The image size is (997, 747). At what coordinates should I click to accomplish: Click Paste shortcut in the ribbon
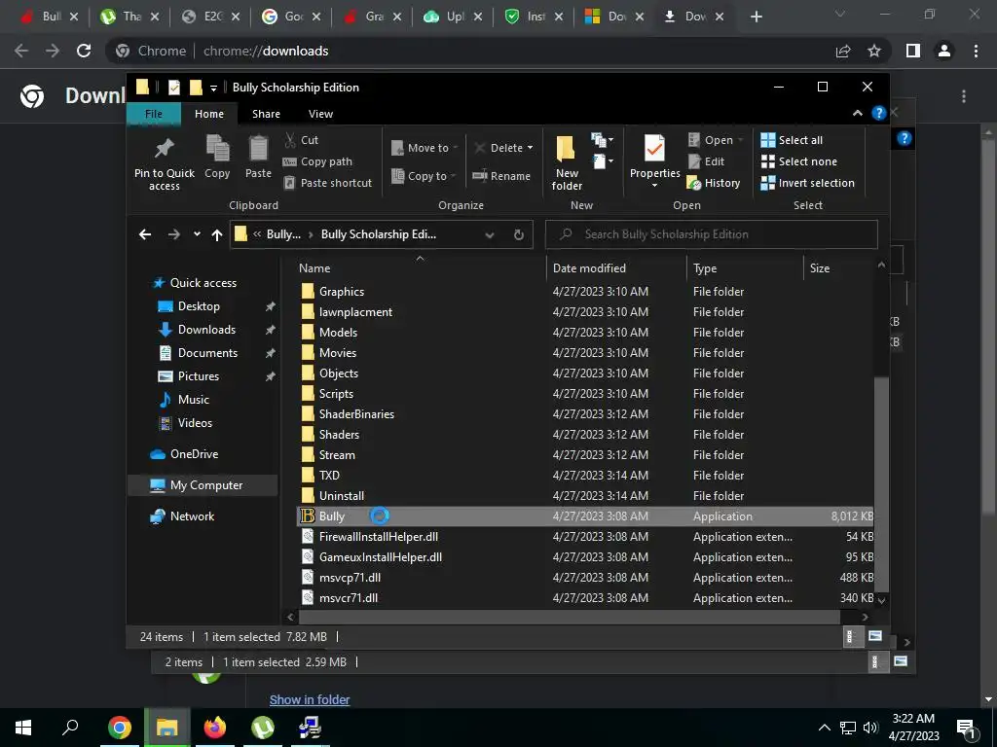(327, 183)
